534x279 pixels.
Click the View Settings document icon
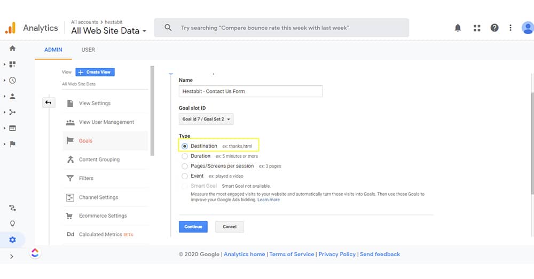click(70, 103)
